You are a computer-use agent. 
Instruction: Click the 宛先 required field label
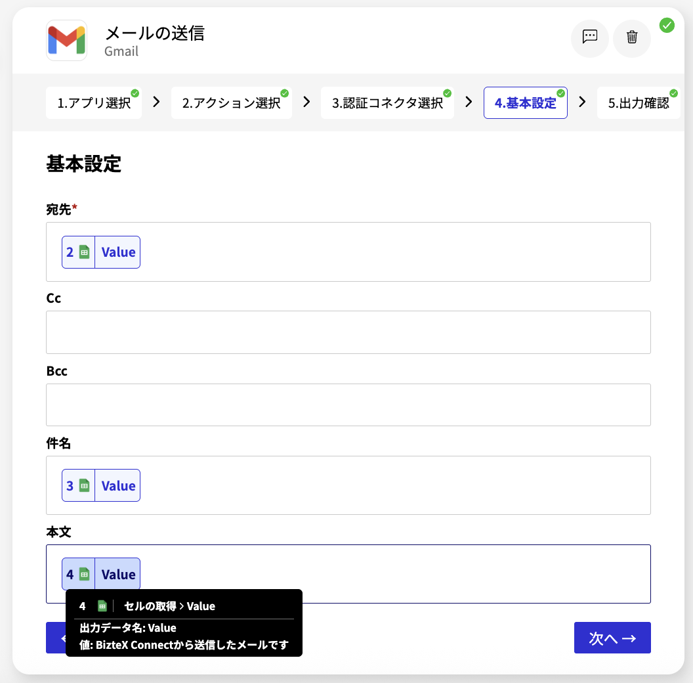click(62, 209)
